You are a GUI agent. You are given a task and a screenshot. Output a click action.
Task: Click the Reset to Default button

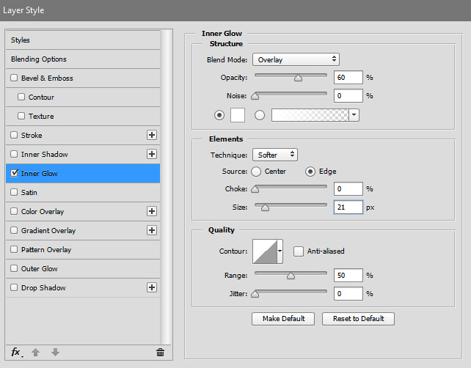358,319
